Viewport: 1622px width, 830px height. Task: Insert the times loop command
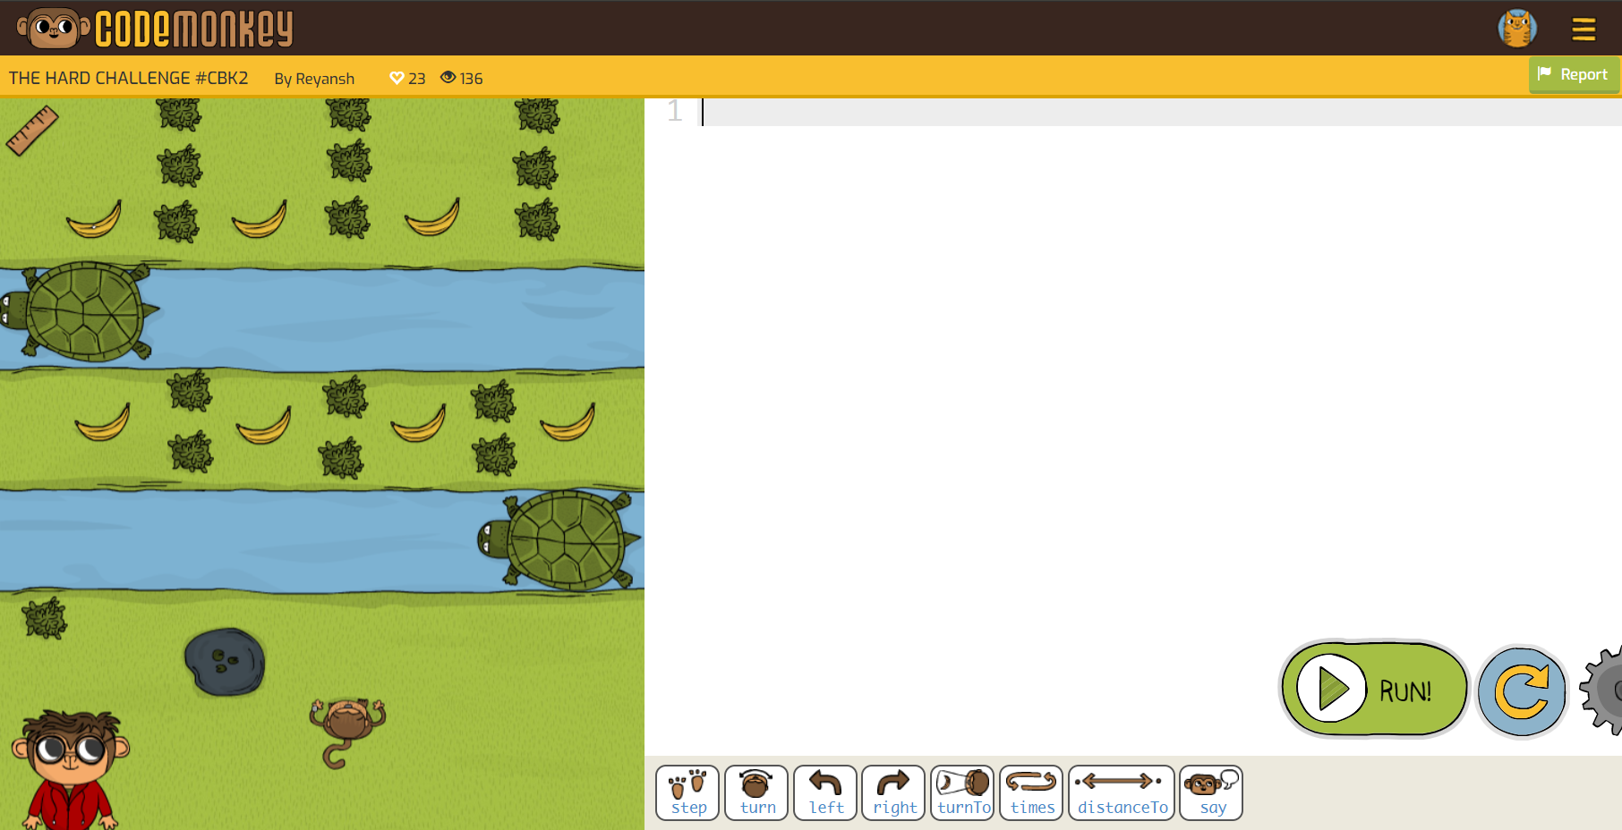1031,792
